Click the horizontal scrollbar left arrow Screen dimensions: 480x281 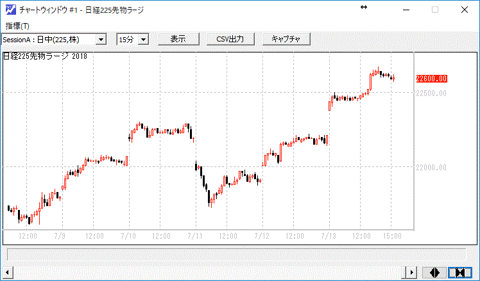click(x=7, y=272)
